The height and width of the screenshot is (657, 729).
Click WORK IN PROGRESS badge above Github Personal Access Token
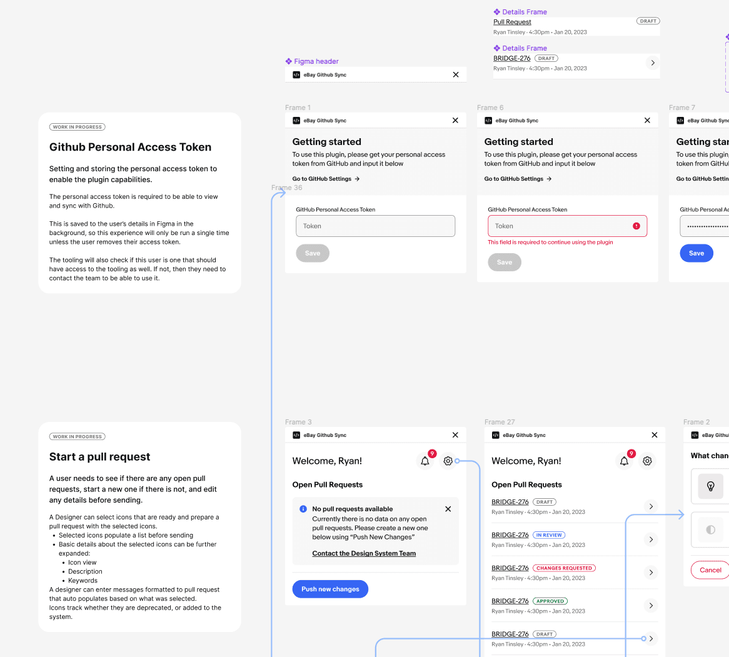coord(77,127)
